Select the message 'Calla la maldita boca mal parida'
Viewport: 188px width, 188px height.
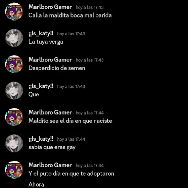(x=70, y=15)
